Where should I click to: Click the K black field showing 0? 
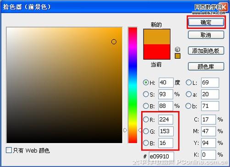tap(208, 155)
